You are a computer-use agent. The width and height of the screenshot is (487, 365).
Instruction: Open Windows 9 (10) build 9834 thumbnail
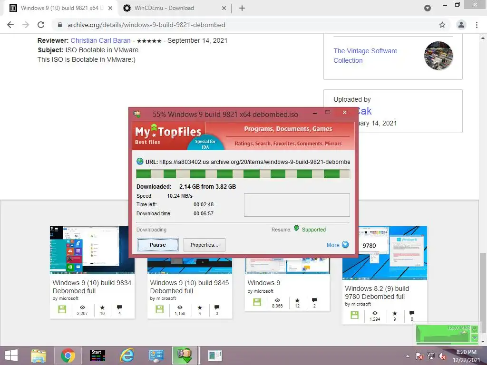pyautogui.click(x=92, y=250)
